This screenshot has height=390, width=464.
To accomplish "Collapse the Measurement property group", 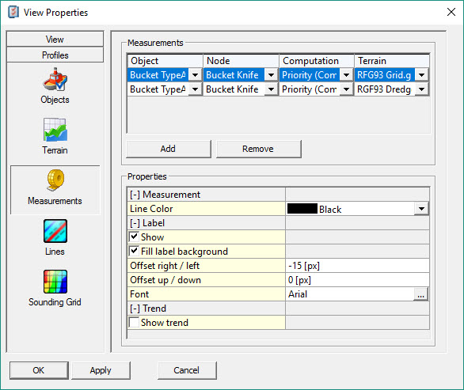I will coord(135,195).
